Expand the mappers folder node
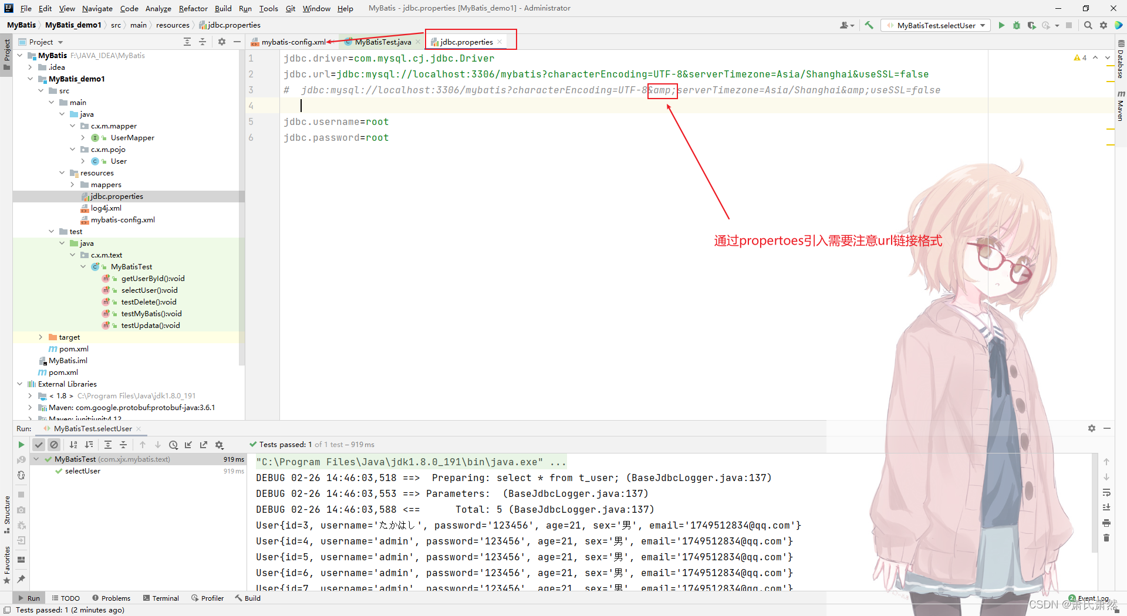Viewport: 1127px width, 616px height. (73, 184)
